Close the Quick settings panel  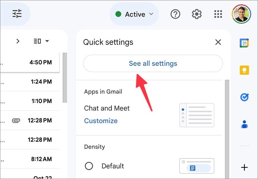pyautogui.click(x=218, y=42)
